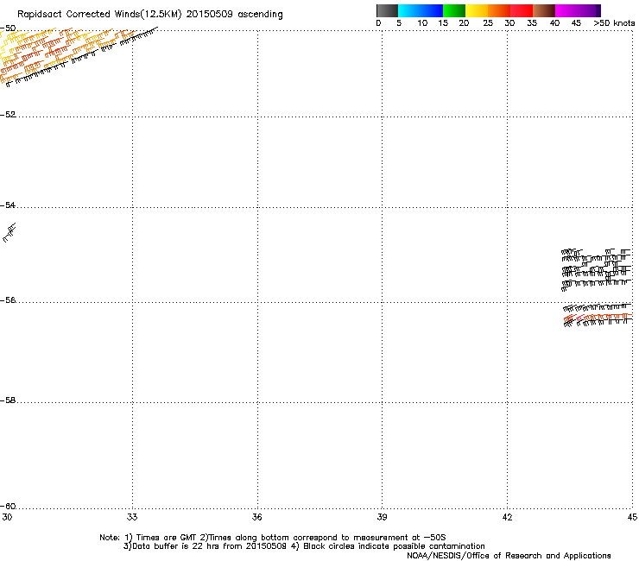Click the magenta-purple 40-50 knots color band

pyautogui.click(x=578, y=10)
